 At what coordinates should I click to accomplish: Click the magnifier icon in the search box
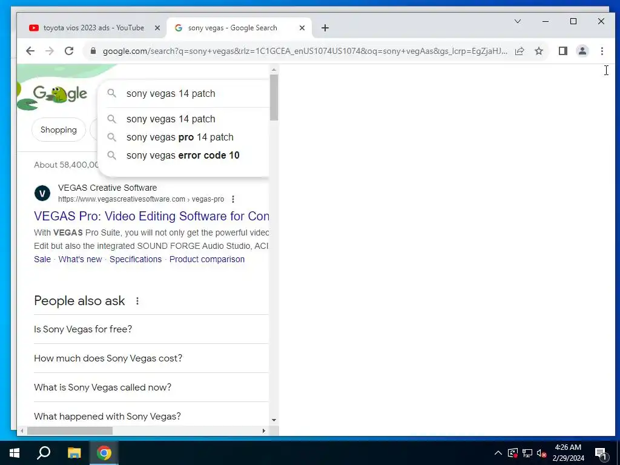112,93
